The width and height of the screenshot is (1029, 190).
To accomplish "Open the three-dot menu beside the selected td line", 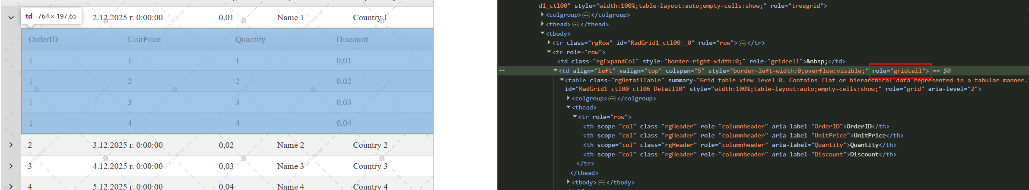I will tap(502, 70).
